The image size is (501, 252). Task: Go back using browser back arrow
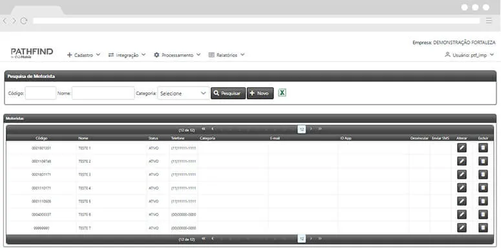coord(5,21)
